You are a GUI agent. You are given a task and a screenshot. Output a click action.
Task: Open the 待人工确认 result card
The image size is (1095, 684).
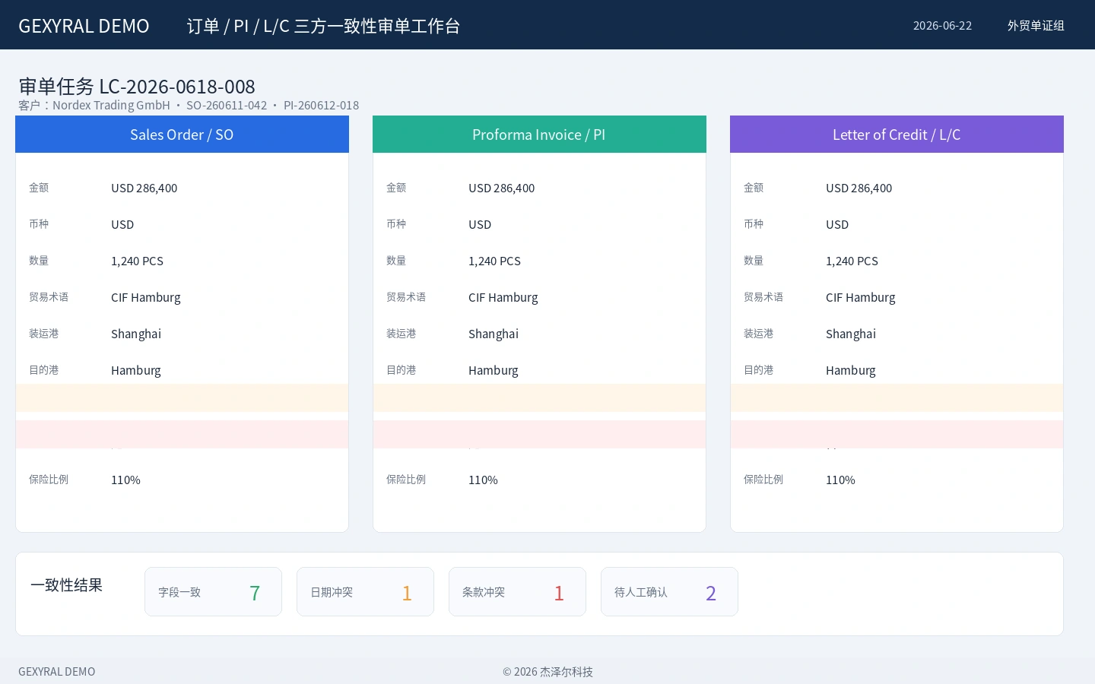click(669, 592)
